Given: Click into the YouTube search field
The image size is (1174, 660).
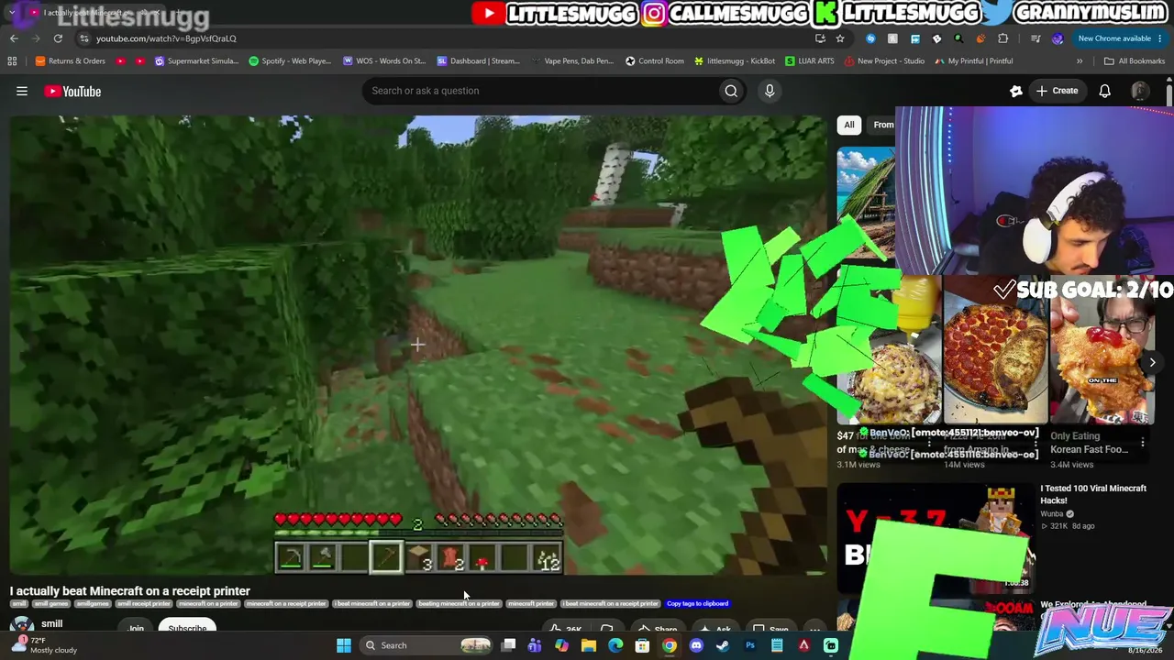Looking at the screenshot, I should [x=541, y=91].
